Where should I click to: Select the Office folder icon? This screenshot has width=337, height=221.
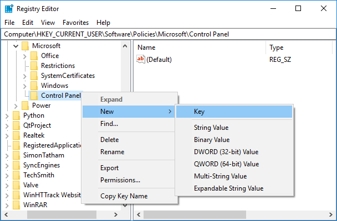(34, 56)
